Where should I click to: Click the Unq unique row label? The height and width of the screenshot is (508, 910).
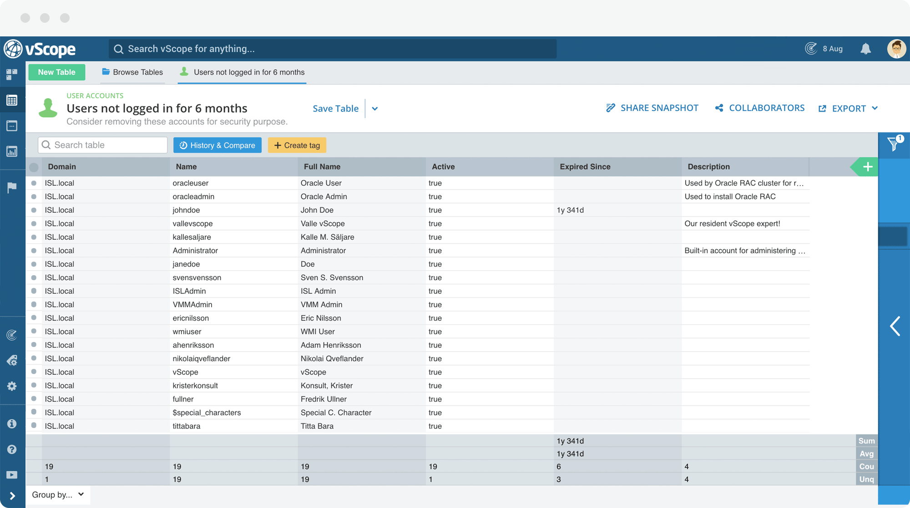866,479
